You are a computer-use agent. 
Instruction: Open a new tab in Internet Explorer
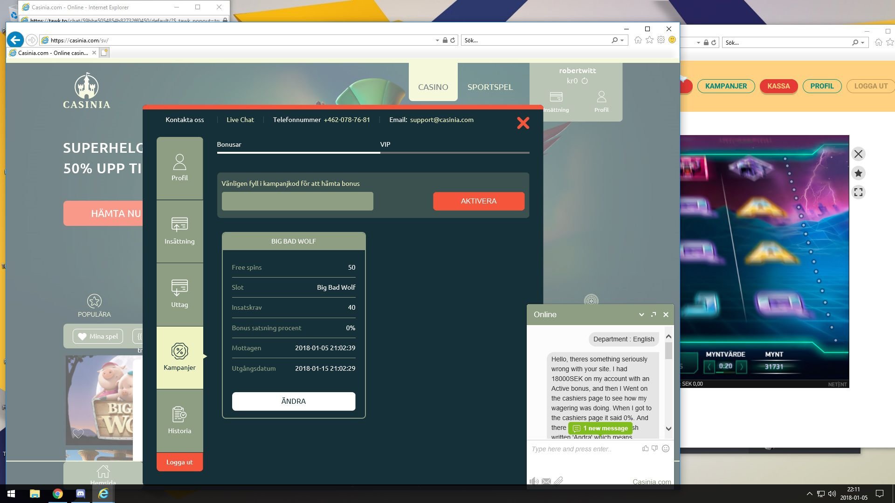click(104, 53)
